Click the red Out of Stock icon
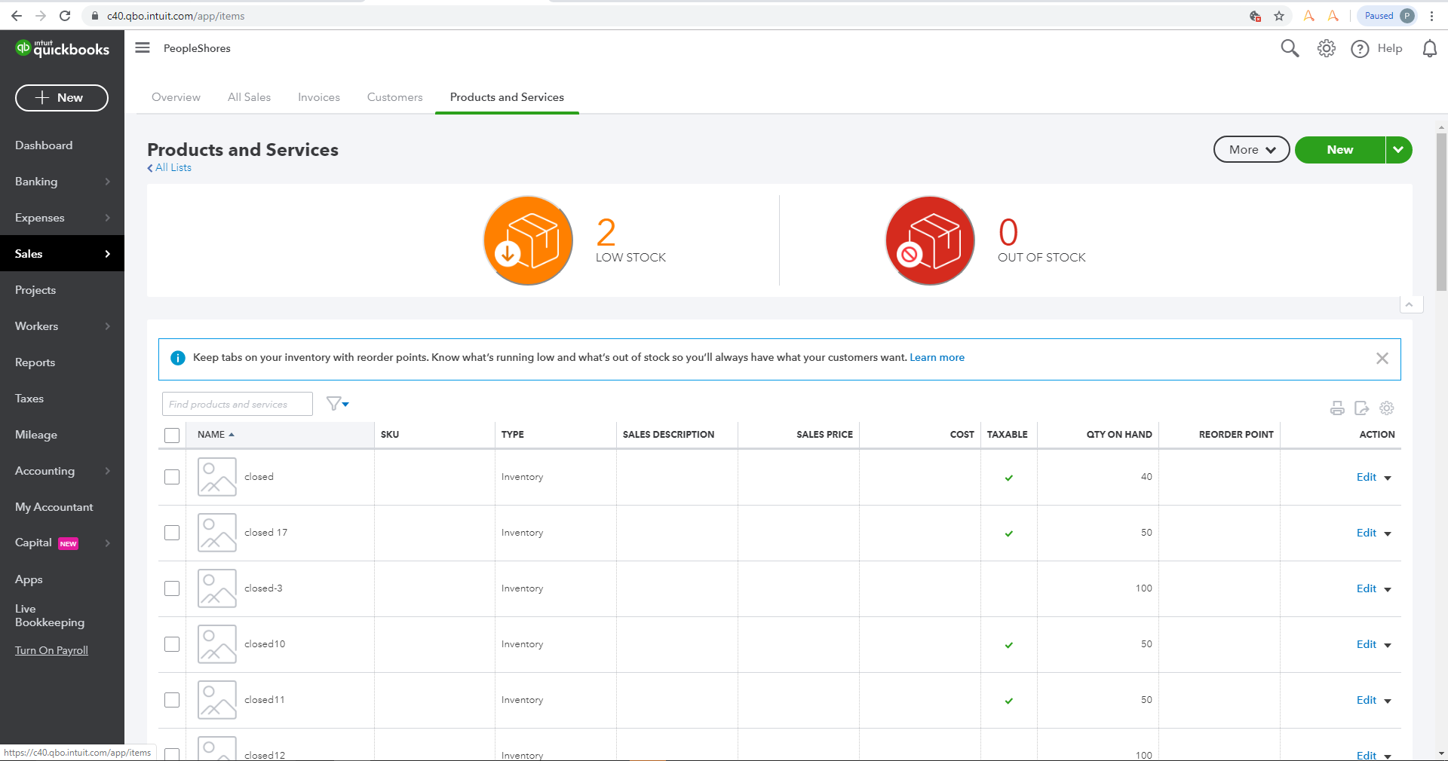 (x=930, y=241)
